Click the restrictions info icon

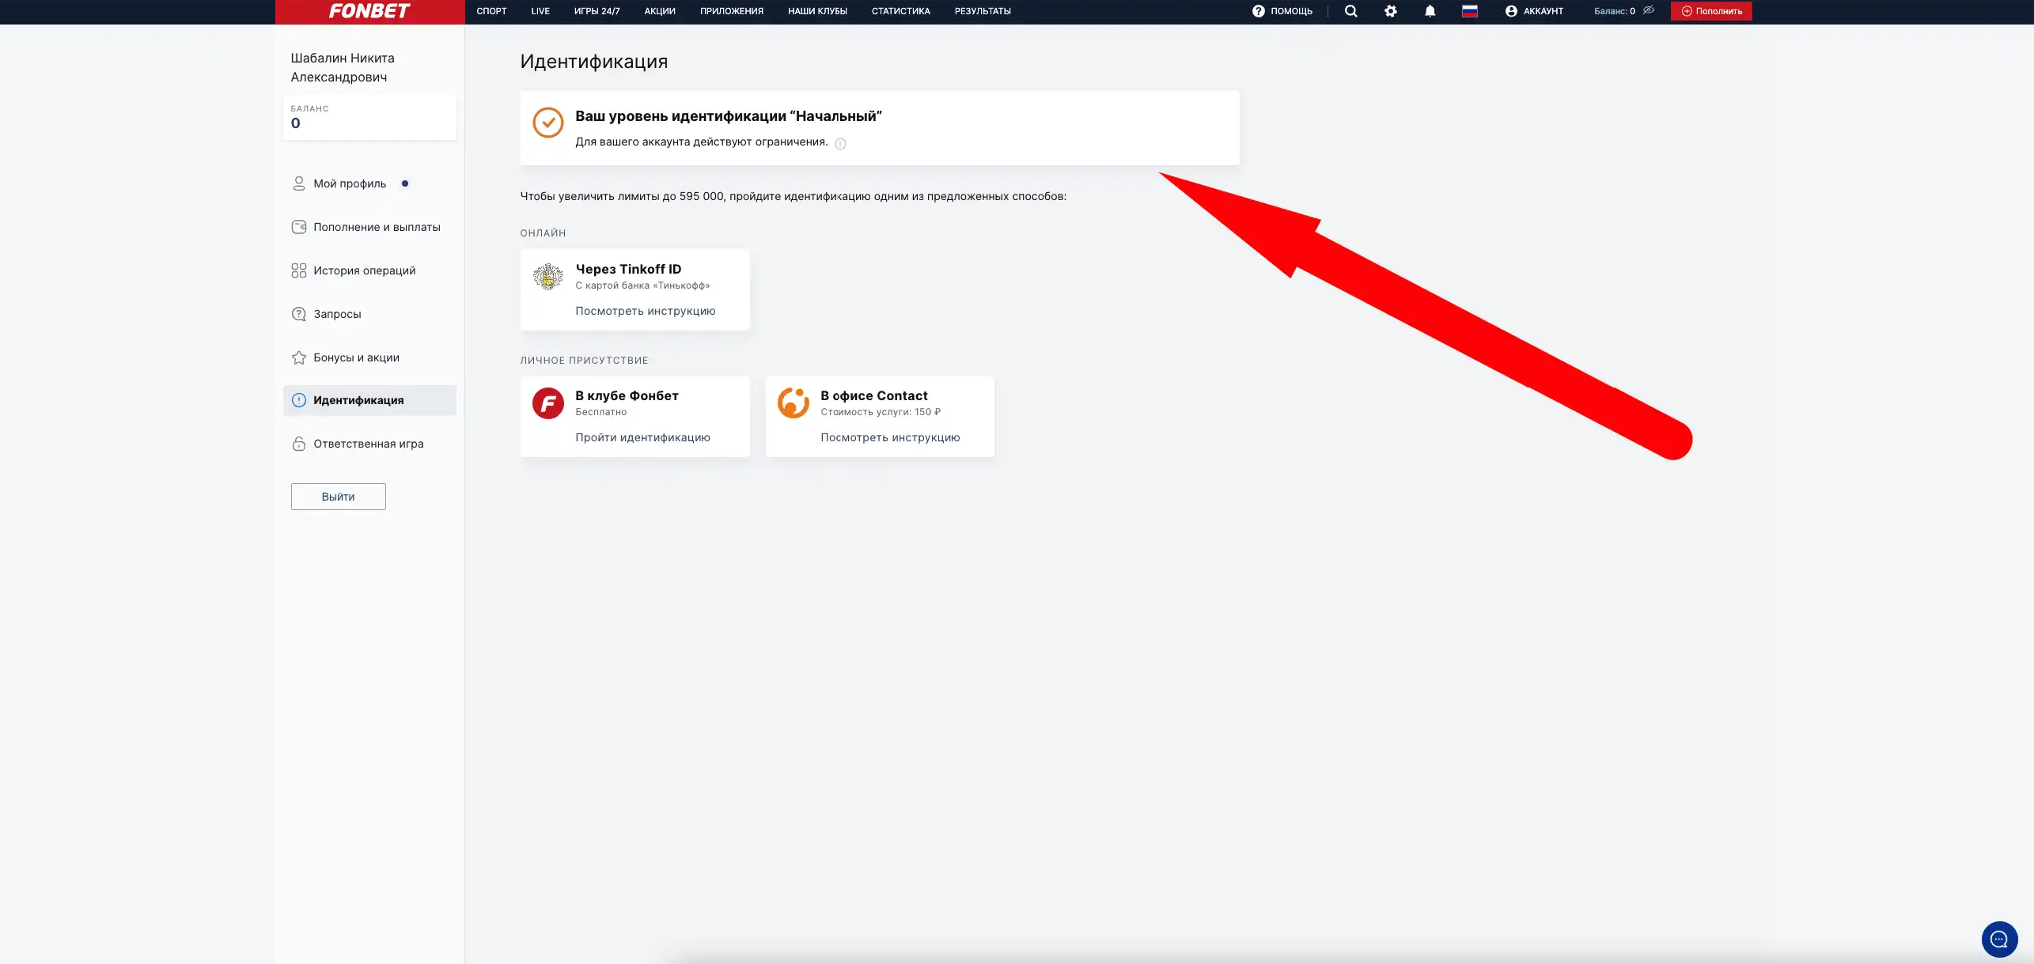840,144
